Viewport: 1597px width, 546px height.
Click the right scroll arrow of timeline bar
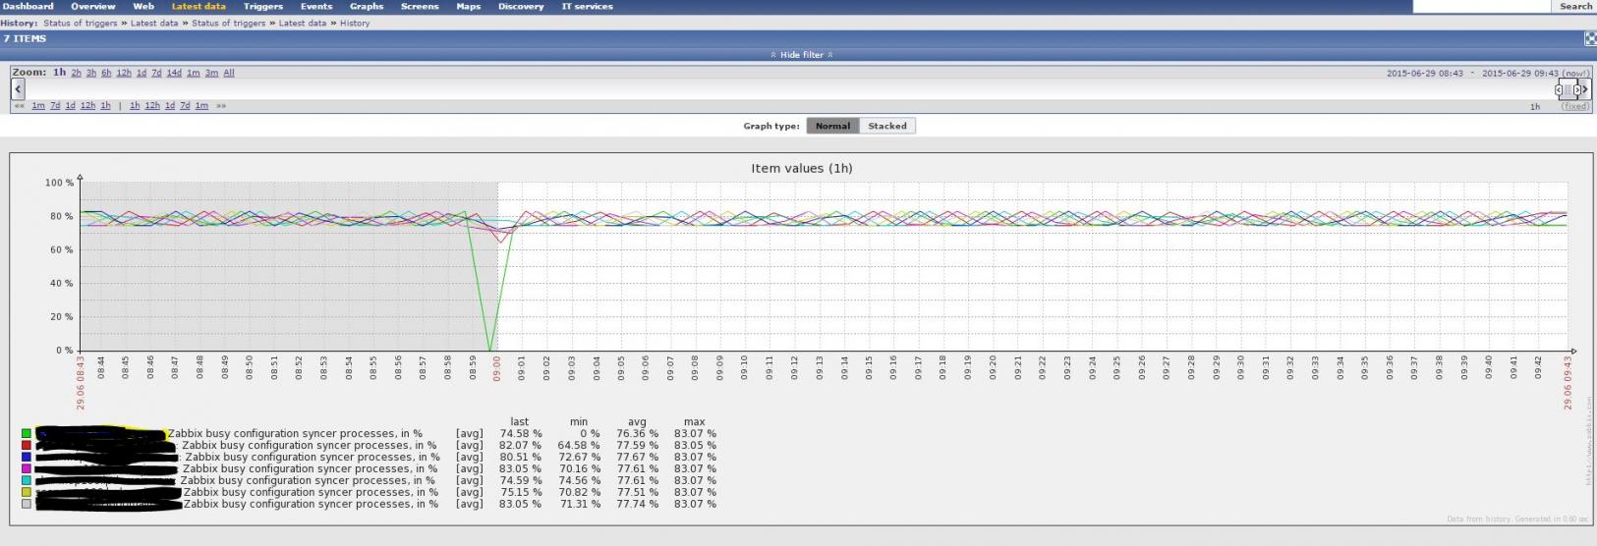pyautogui.click(x=1584, y=89)
